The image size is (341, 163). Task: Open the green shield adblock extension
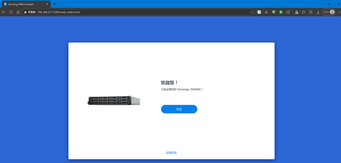coord(273,12)
